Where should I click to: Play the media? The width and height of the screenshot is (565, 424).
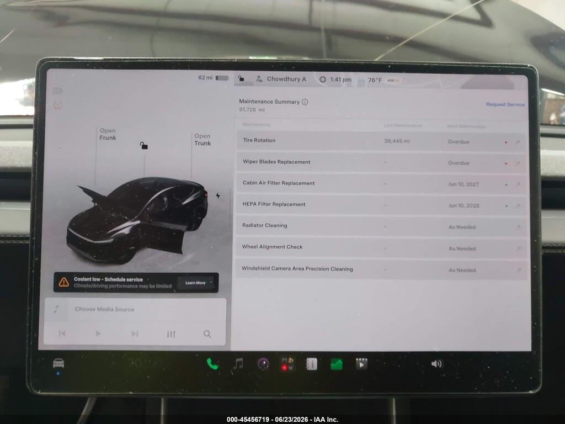pyautogui.click(x=98, y=333)
